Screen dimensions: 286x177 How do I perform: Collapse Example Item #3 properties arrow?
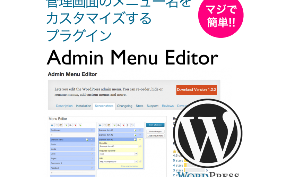point(140,140)
